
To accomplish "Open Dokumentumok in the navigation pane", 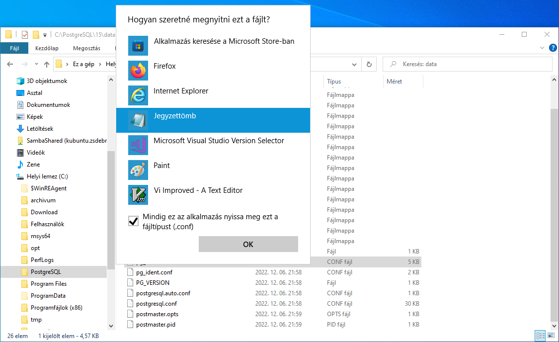I will tap(48, 105).
